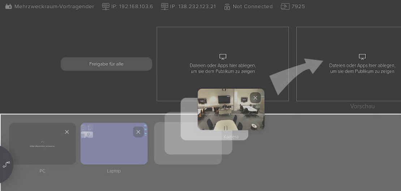Viewport: 401px width, 191px height.
Task: Click the cast icon beside code 7925
Action: (285, 6)
